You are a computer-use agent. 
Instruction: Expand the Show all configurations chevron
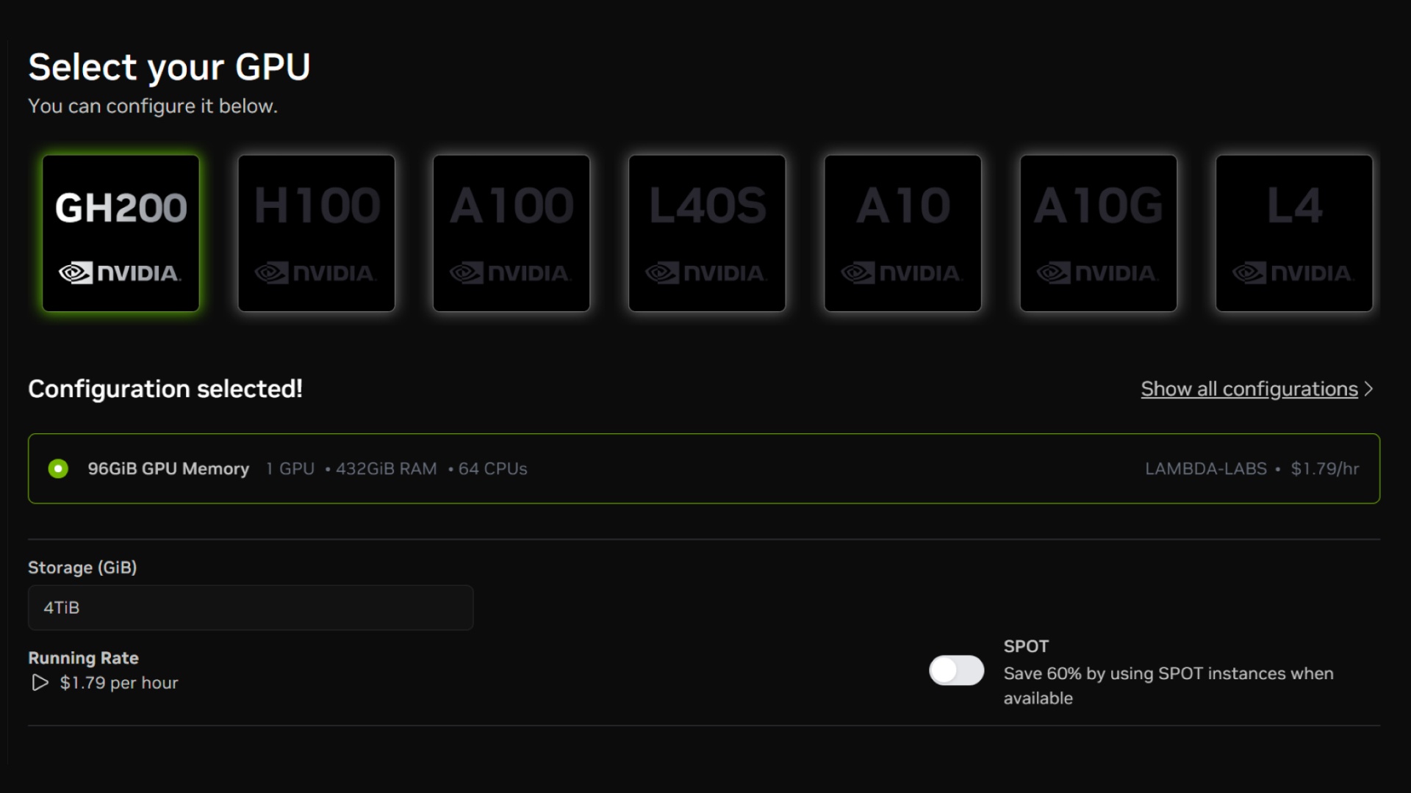1369,389
